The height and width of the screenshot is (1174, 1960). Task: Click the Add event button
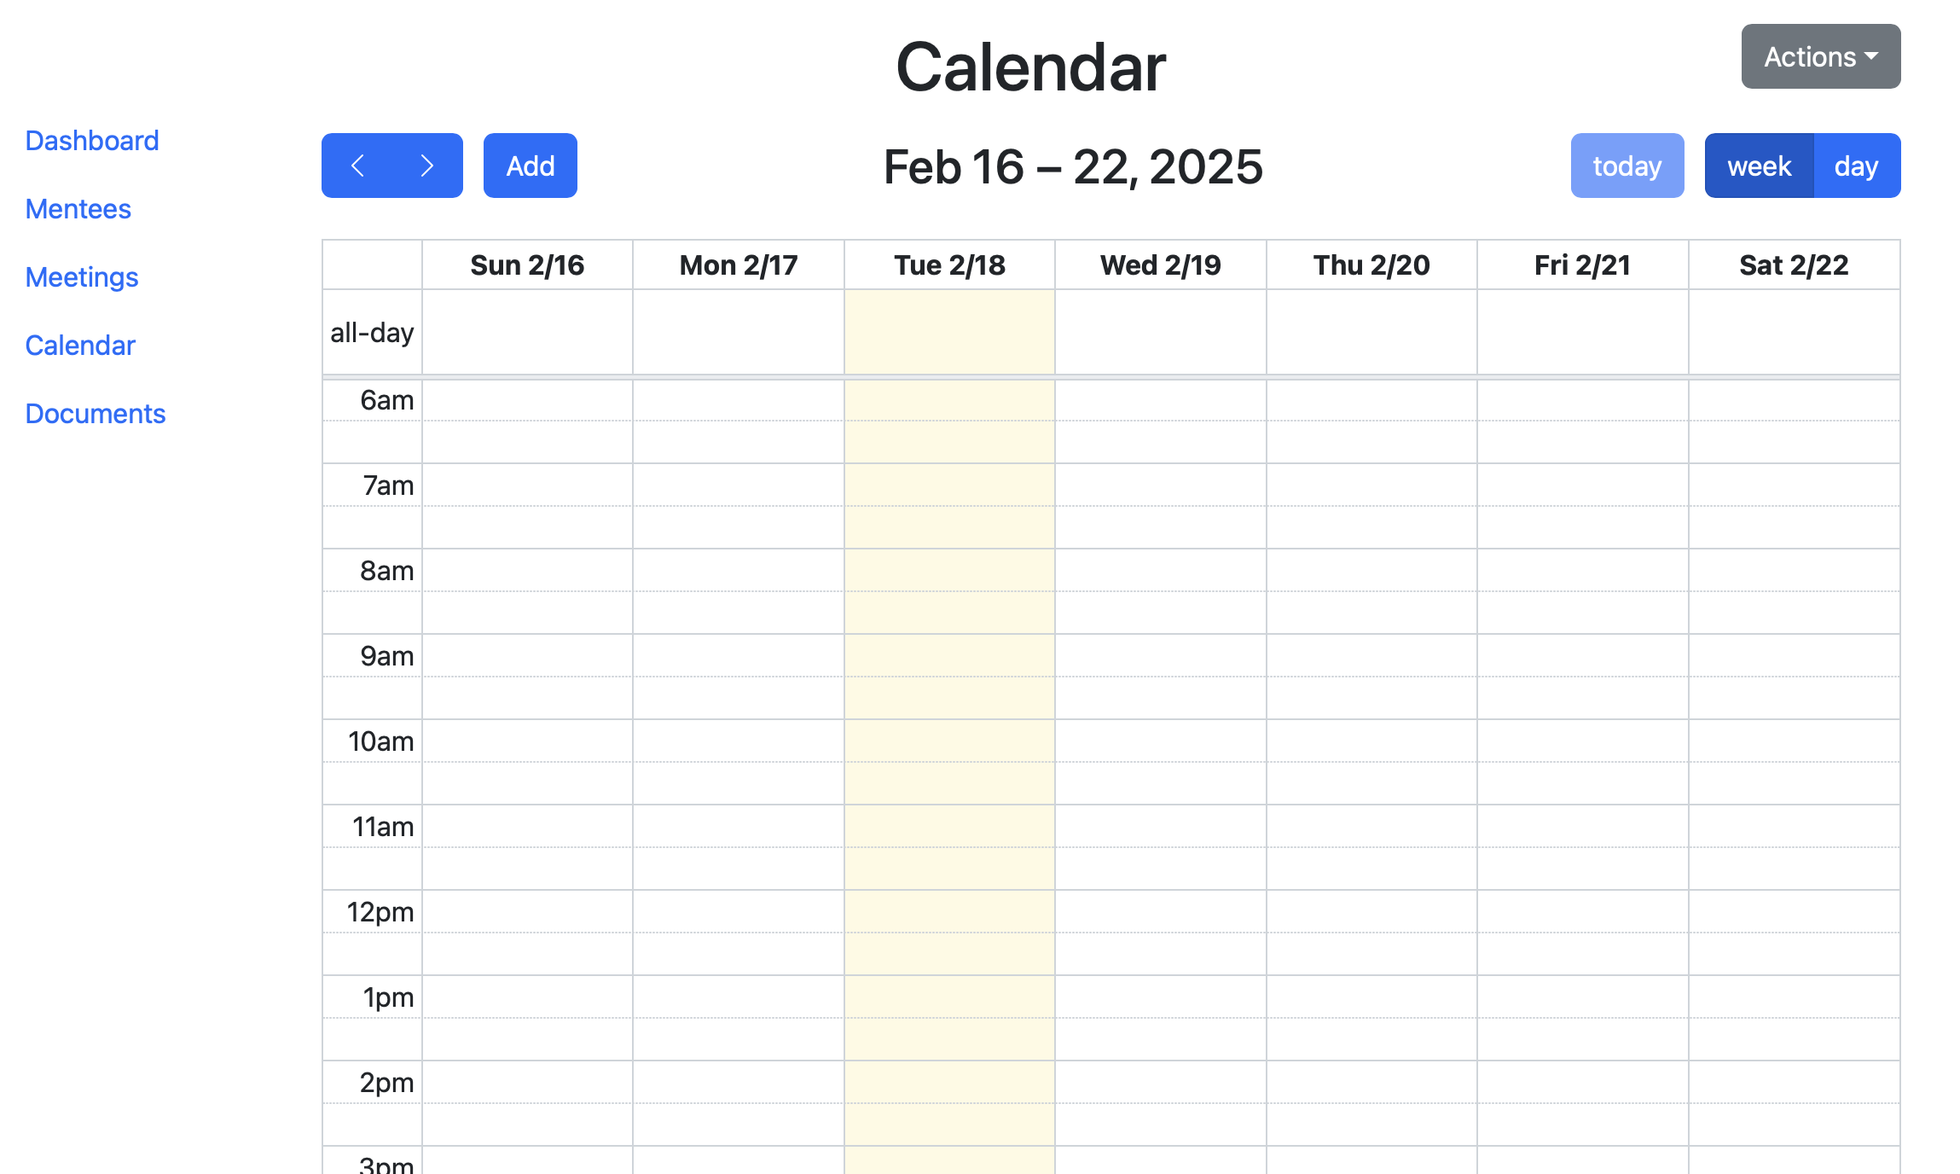click(530, 166)
